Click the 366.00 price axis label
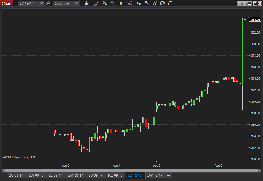Screen dimensions: 263x181 pos(255,125)
